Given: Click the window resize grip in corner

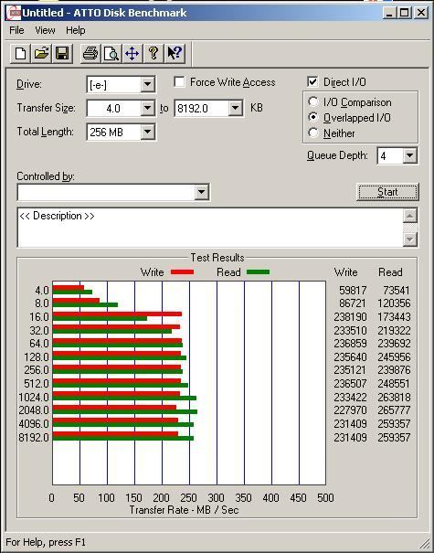Looking at the screenshot, I should point(425,545).
